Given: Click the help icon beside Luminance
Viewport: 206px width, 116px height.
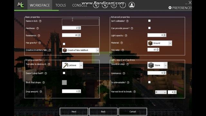Looking at the screenshot, I should click(x=124, y=73).
